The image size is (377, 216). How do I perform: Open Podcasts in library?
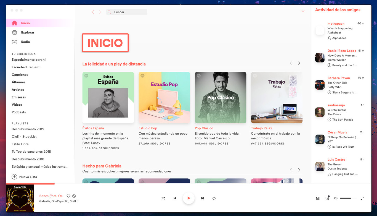click(x=19, y=112)
